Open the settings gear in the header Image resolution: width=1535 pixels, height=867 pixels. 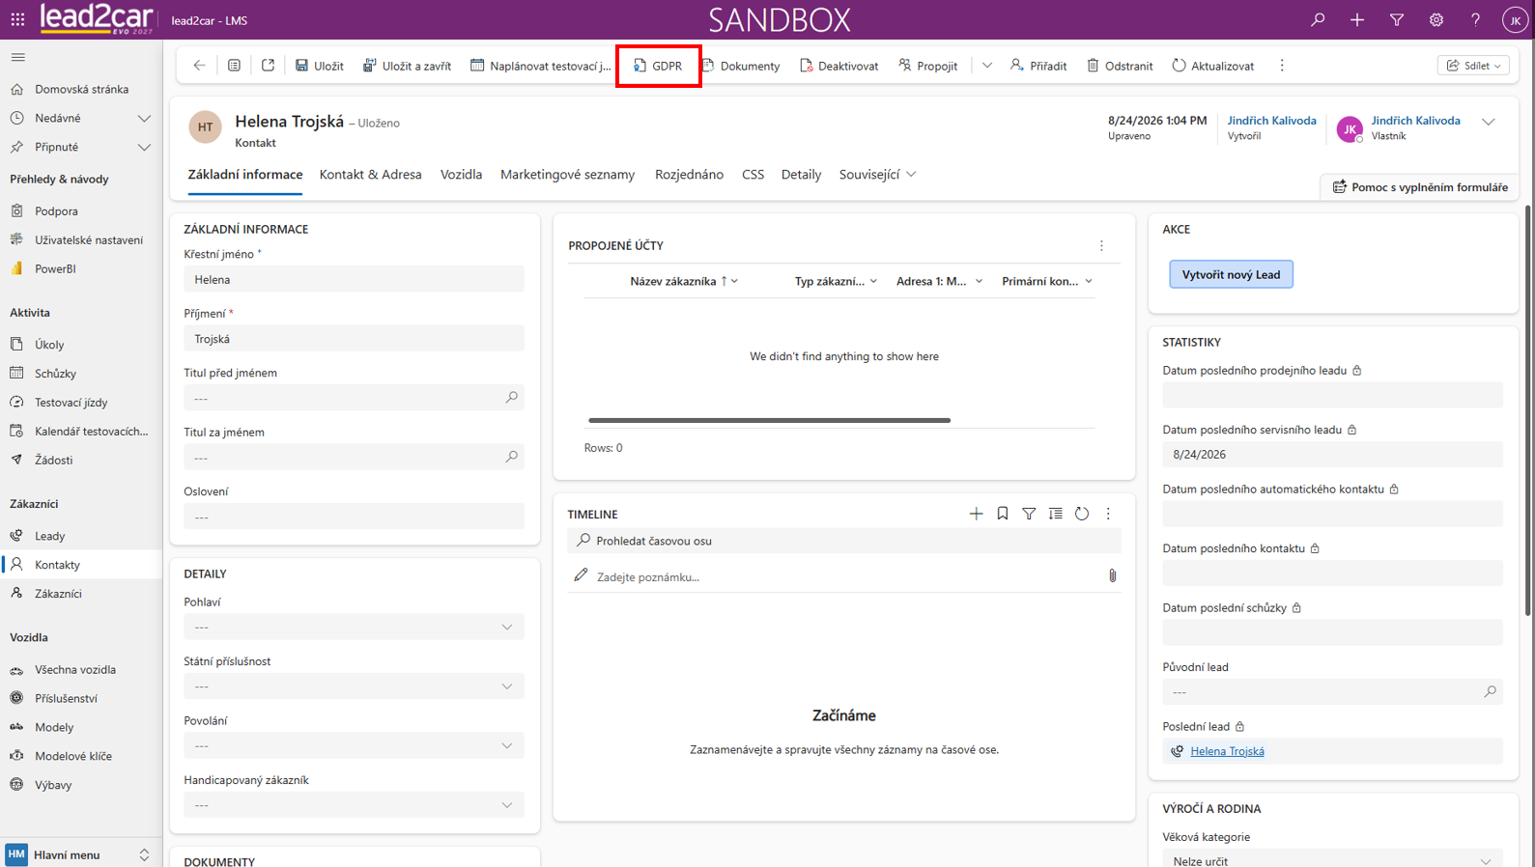click(x=1436, y=19)
